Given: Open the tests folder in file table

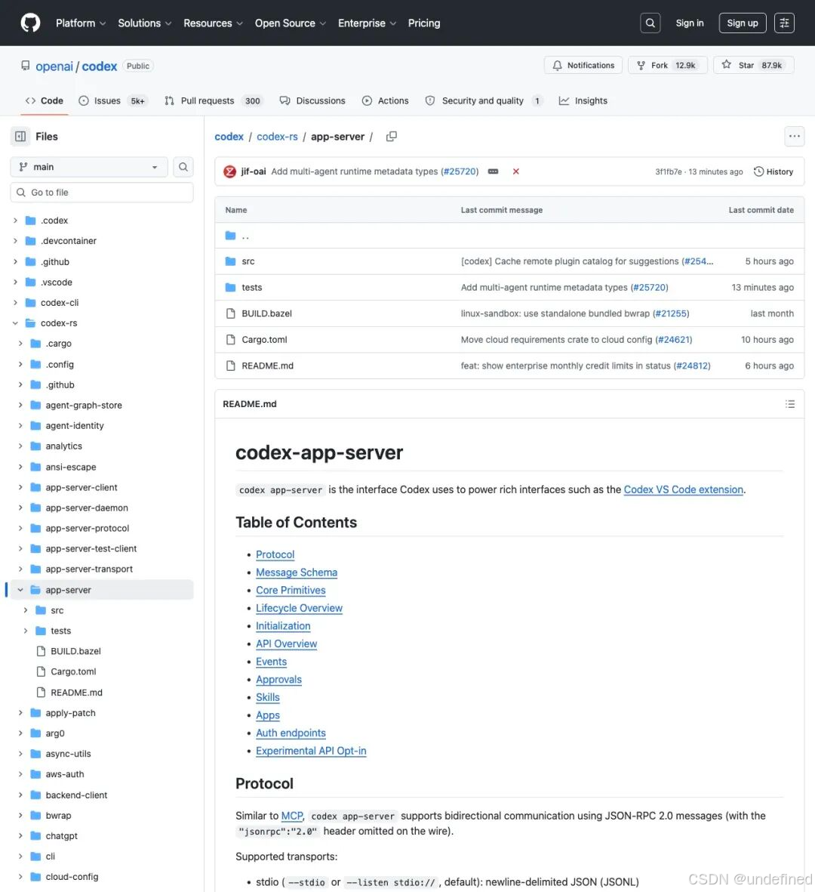Looking at the screenshot, I should (x=252, y=287).
